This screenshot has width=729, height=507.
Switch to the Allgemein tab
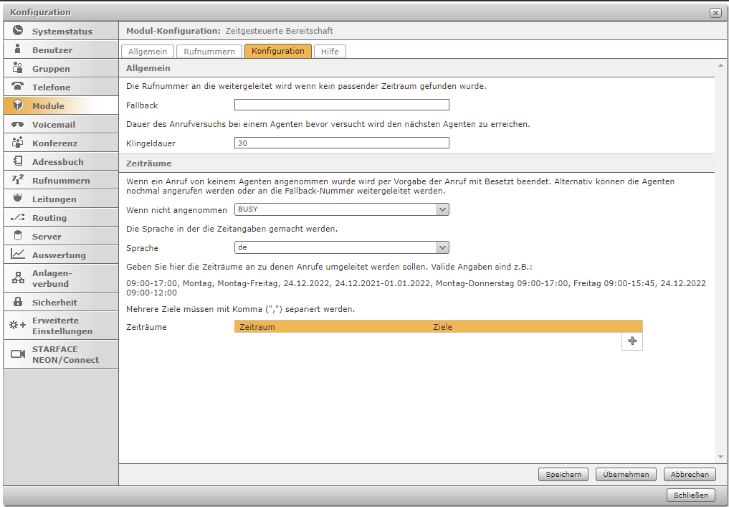(x=148, y=52)
